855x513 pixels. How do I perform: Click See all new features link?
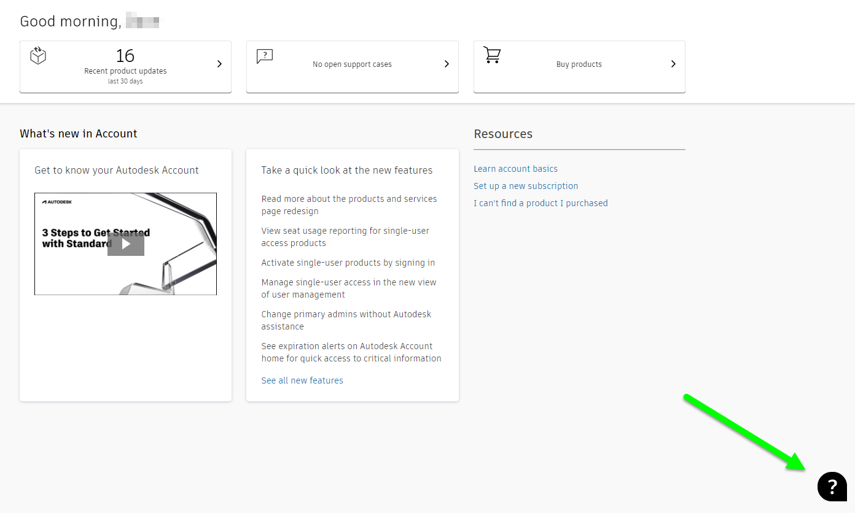coord(302,380)
